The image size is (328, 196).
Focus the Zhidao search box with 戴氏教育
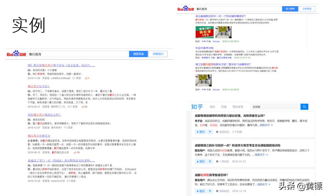click(x=78, y=54)
